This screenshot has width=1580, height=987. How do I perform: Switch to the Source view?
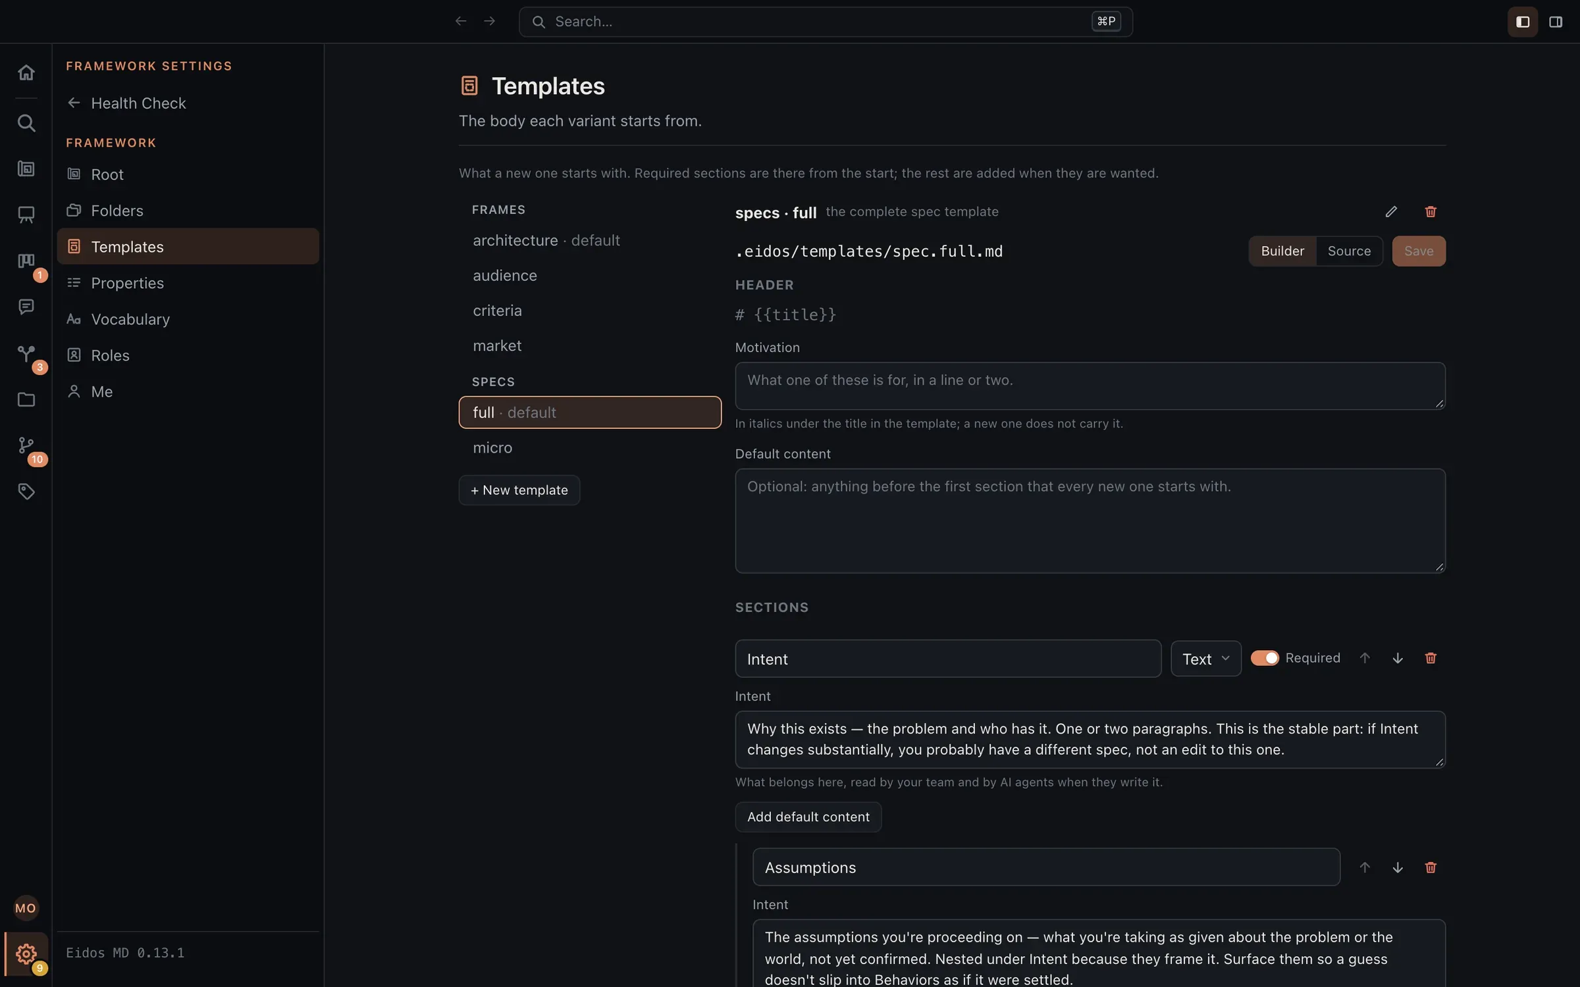click(x=1349, y=251)
